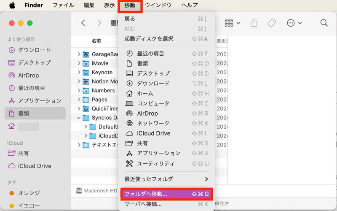337x211 pixels.
Task: Click the Share toolbar icon
Action: [x=254, y=23]
